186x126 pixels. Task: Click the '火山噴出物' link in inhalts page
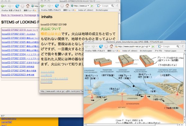tap(46, 75)
